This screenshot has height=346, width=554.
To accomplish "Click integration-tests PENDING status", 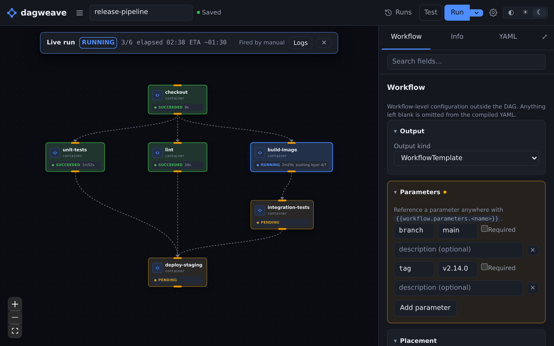I will click(x=282, y=223).
